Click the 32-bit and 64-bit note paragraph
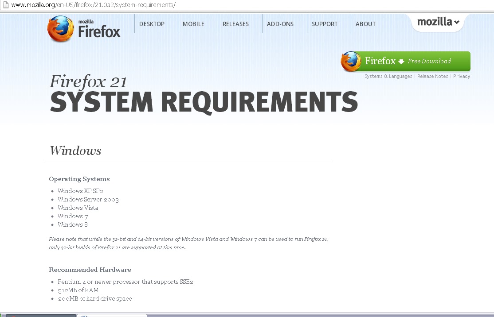The height and width of the screenshot is (317, 494). click(188, 243)
